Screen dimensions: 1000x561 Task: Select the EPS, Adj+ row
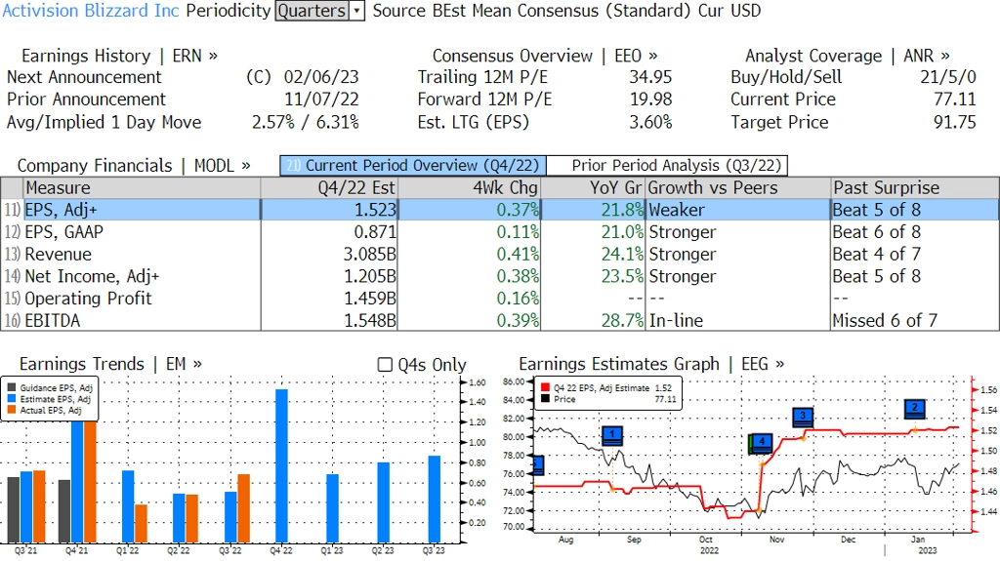(x=500, y=210)
